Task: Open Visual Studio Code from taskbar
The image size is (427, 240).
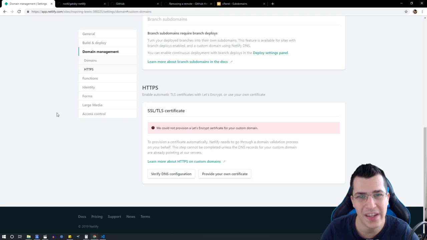Action: [103, 237]
